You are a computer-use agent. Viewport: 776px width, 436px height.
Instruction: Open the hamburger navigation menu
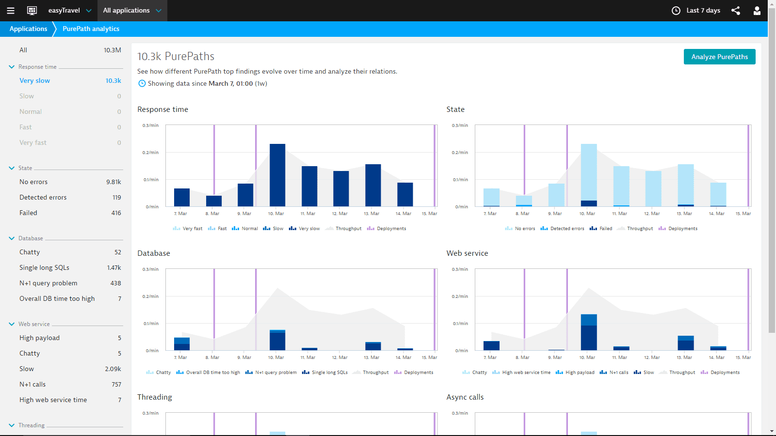(x=11, y=11)
